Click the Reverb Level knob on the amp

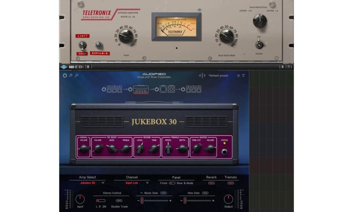coord(140,148)
